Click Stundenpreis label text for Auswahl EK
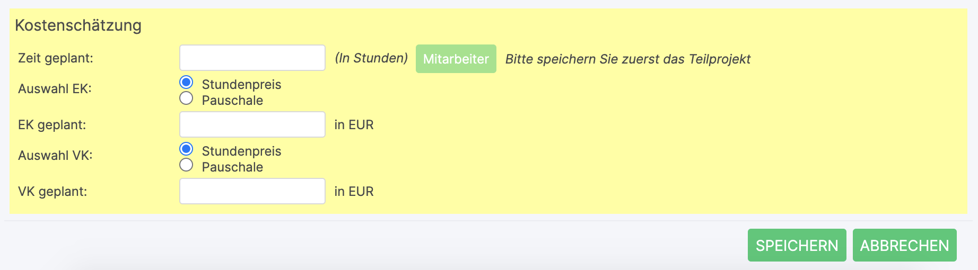Screen dimensions: 978x270 point(241,85)
